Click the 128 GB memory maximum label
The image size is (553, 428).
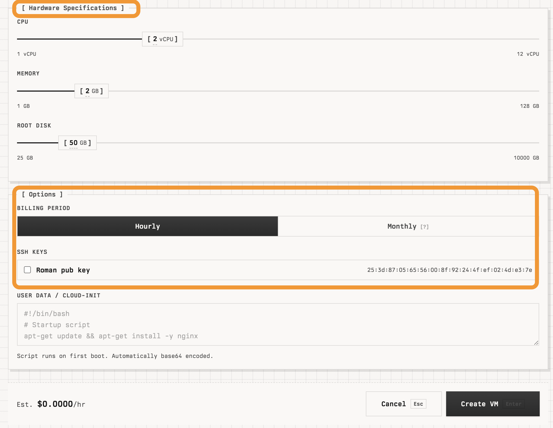coord(529,106)
